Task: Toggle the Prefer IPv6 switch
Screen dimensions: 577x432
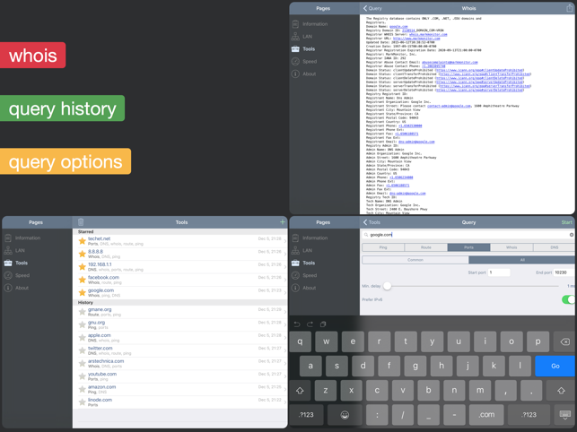Action: point(569,299)
